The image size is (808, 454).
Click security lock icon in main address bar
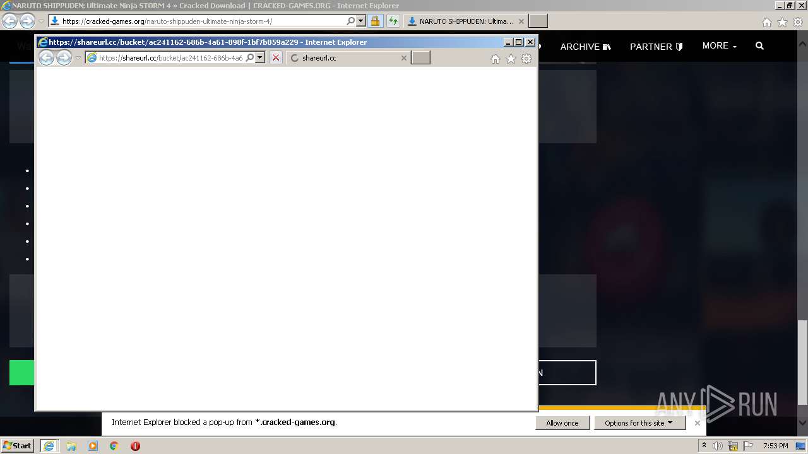click(375, 21)
